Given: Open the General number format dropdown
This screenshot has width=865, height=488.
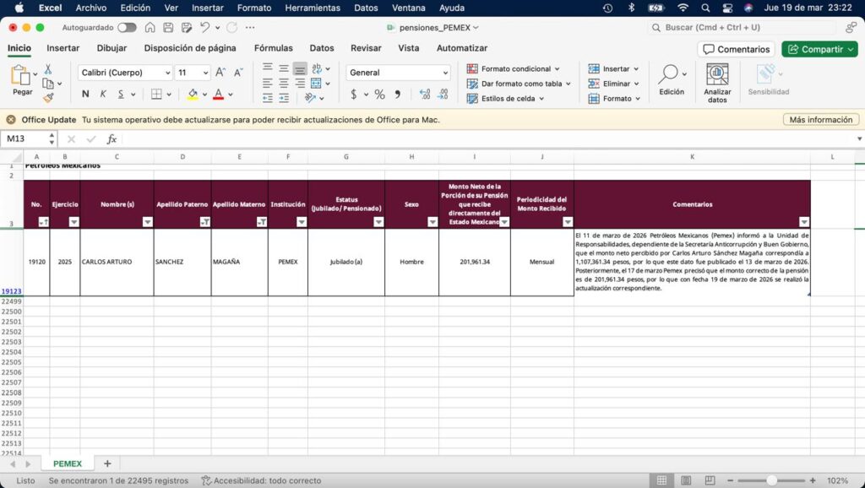Looking at the screenshot, I should [445, 73].
